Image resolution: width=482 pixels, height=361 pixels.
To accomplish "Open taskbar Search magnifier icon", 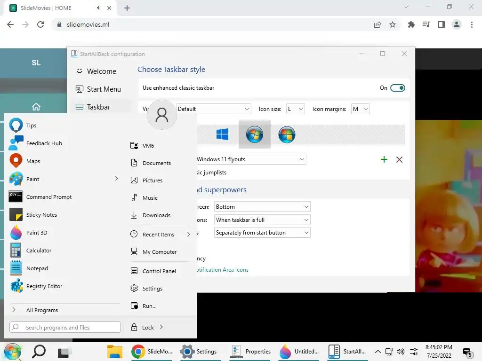I will [39, 351].
